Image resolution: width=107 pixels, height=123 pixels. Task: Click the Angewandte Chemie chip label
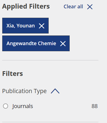click(31, 43)
